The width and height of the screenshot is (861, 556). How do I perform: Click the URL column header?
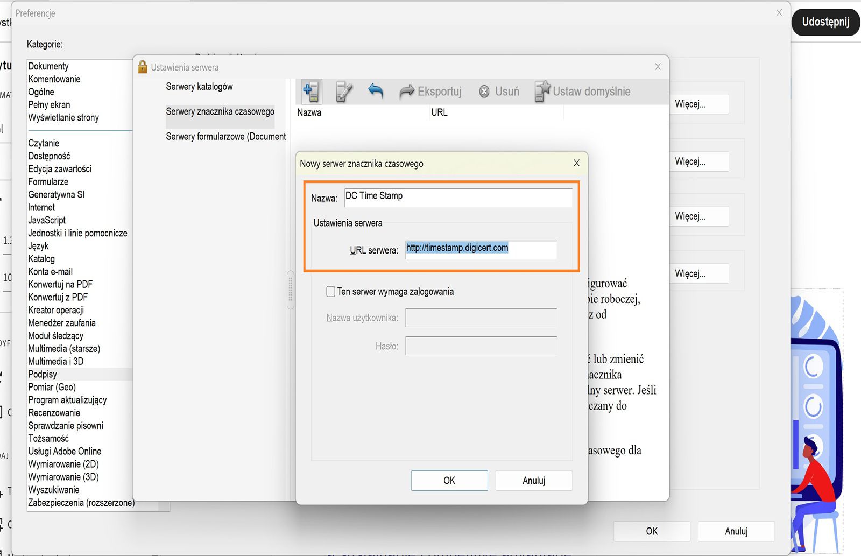tap(439, 112)
